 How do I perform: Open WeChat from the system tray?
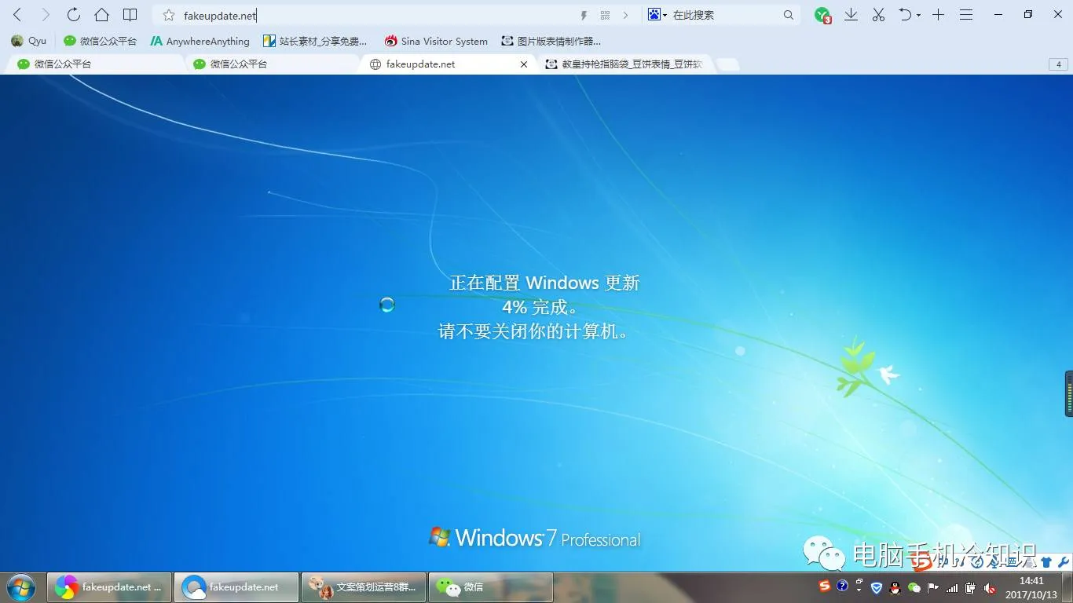point(914,587)
